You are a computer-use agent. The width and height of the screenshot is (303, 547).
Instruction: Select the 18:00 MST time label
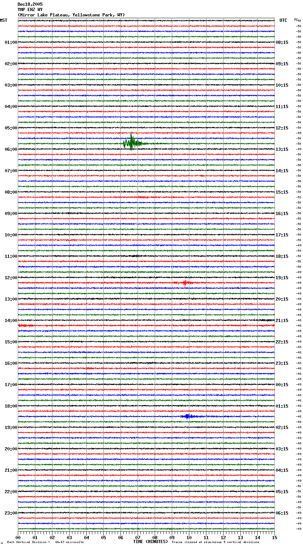coord(11,406)
